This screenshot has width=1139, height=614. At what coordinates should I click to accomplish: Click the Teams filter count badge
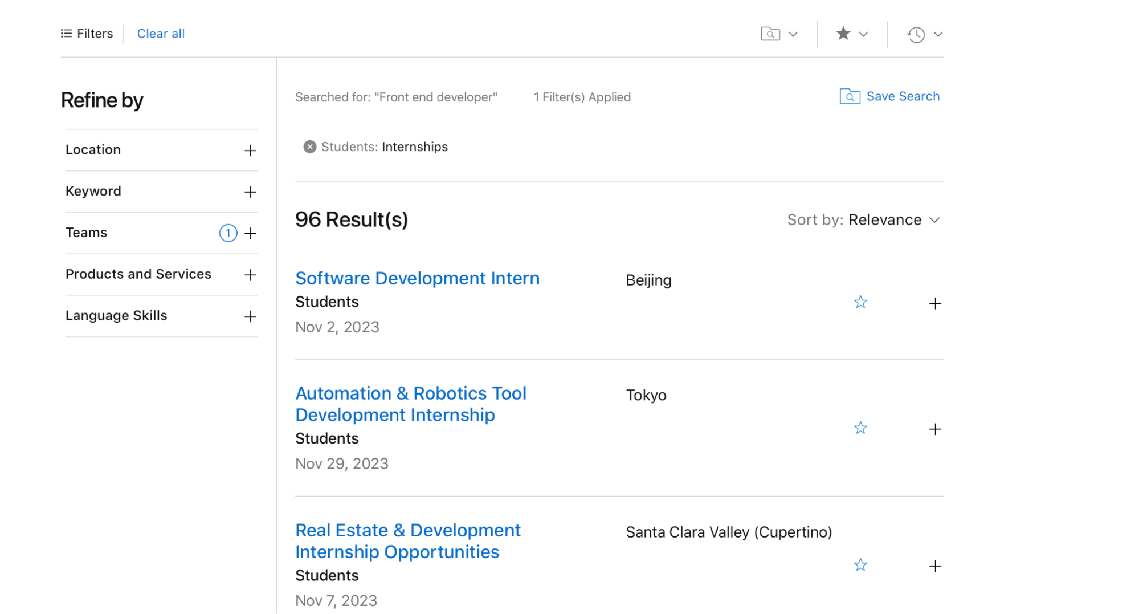[x=227, y=233]
